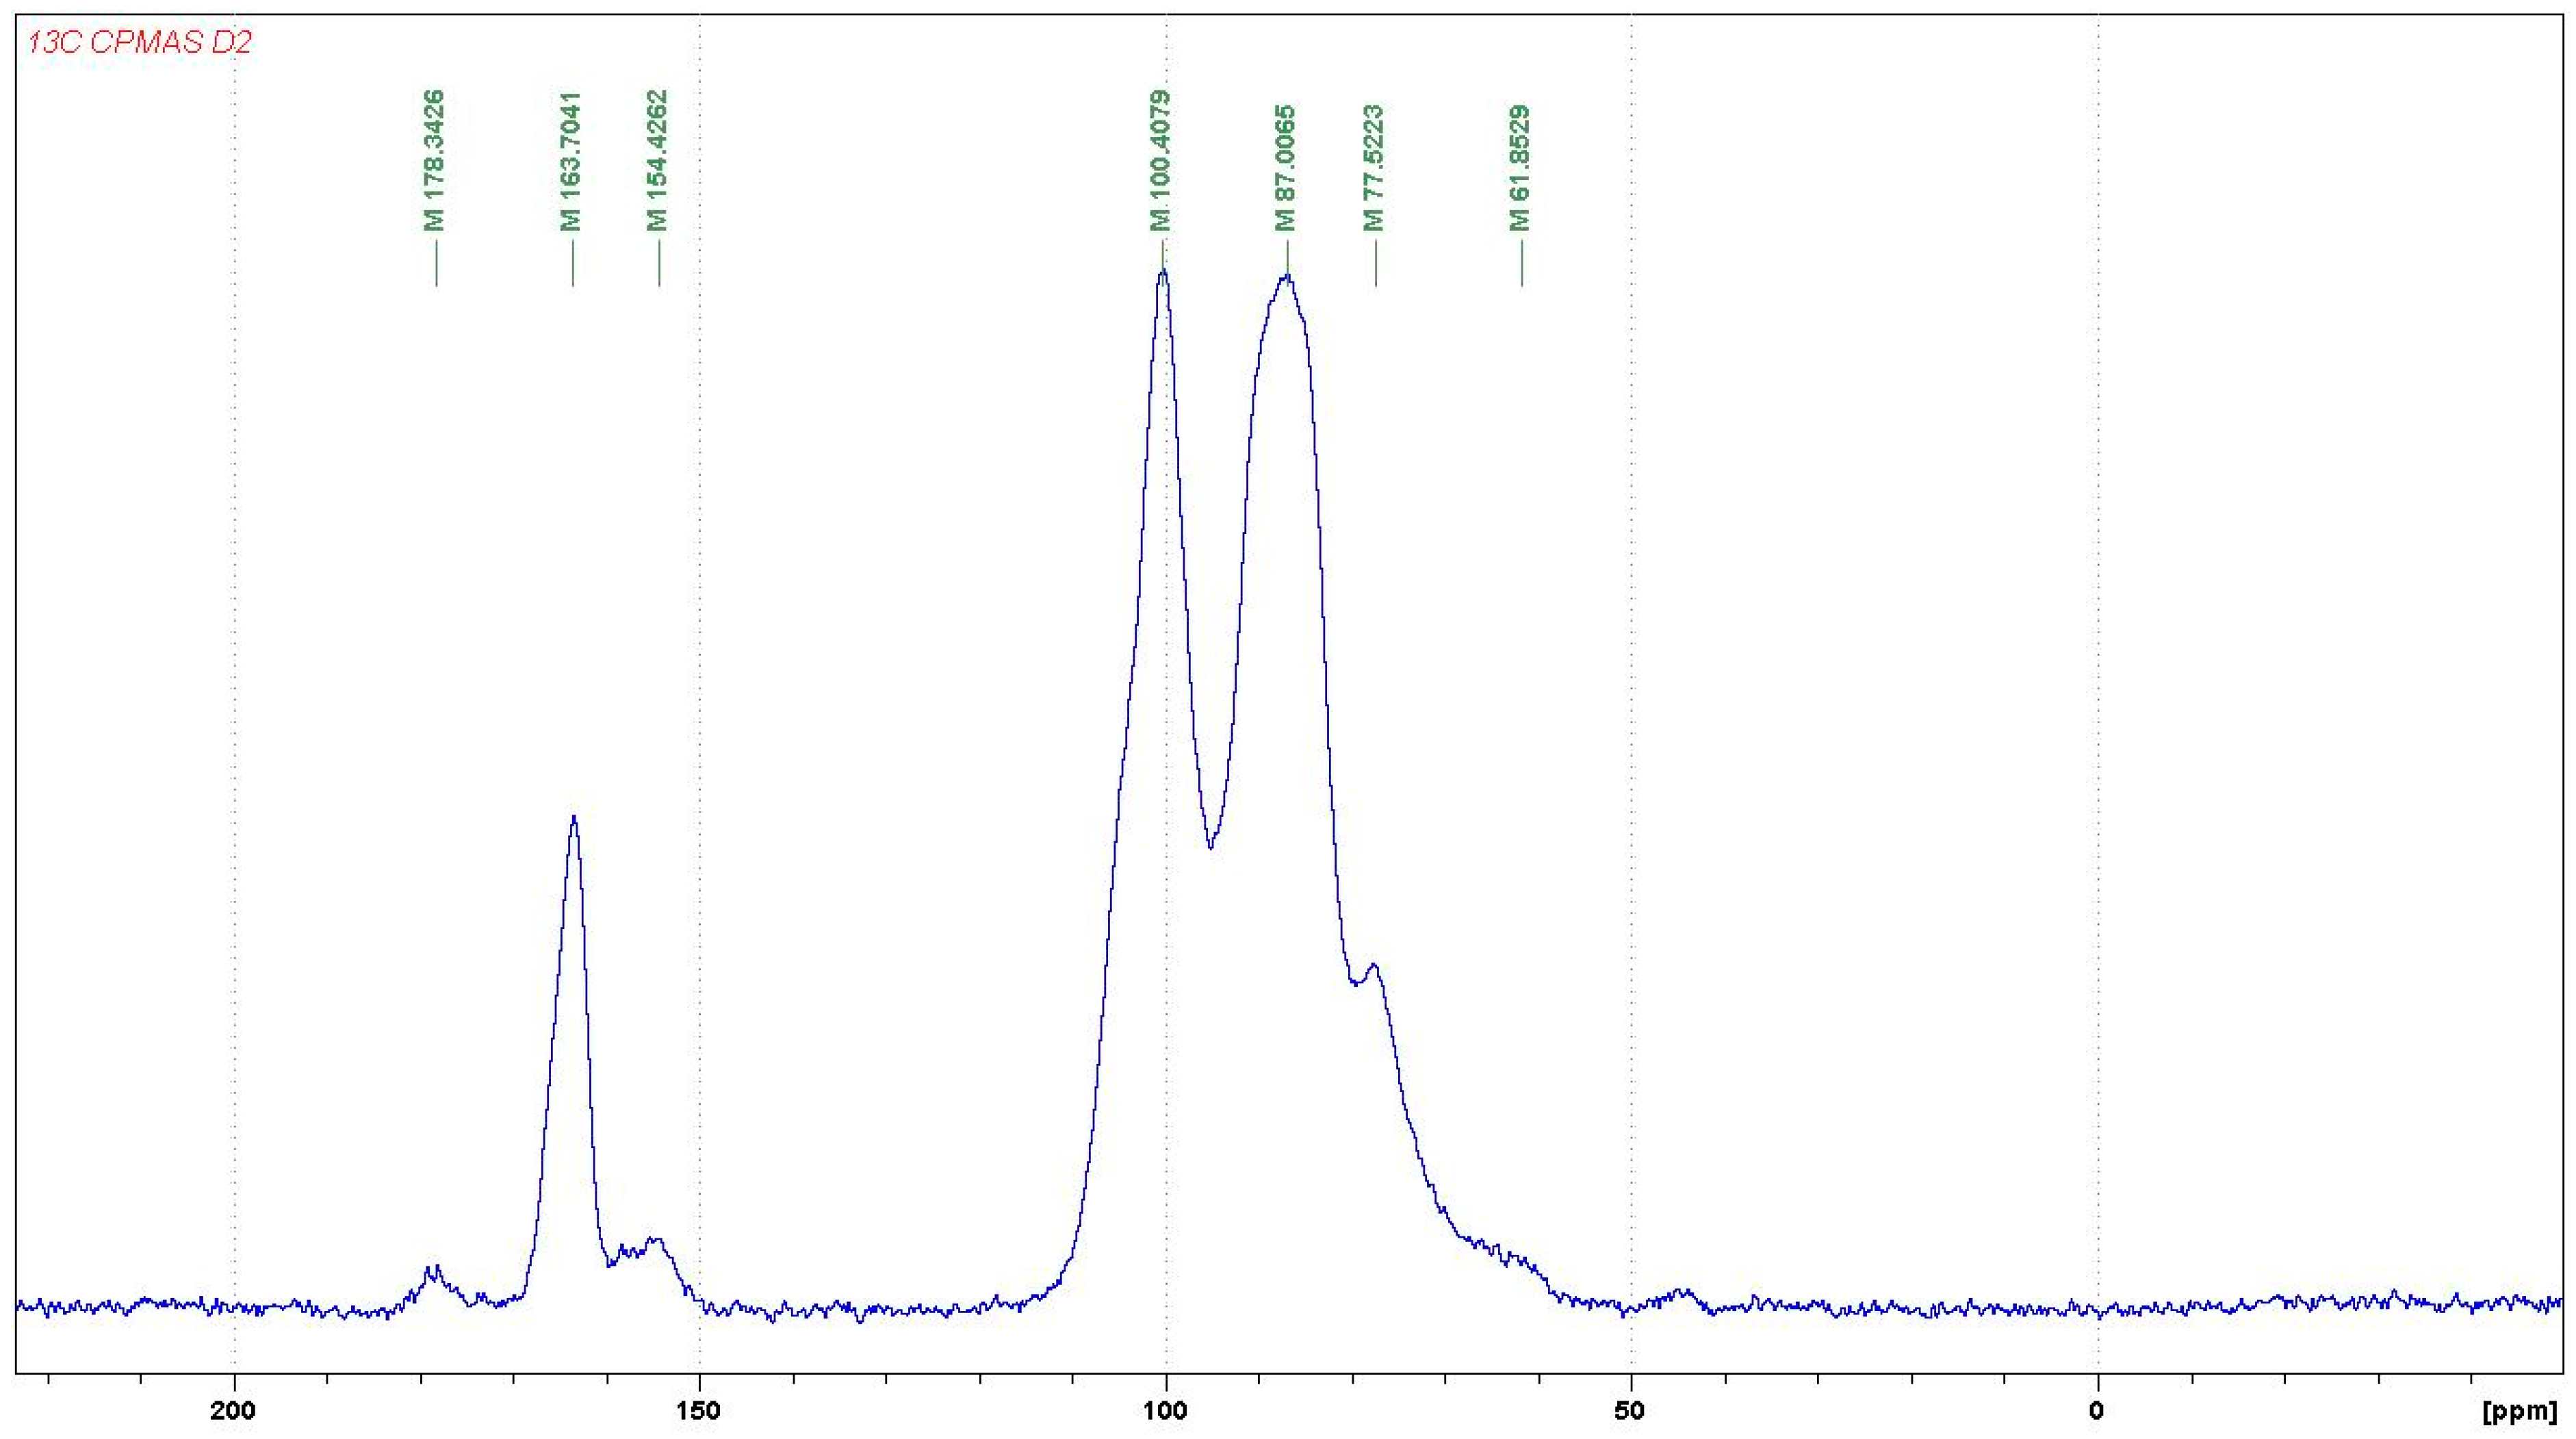Select the M 100.4079 peak label
The image size is (2576, 1439).
(x=1160, y=160)
